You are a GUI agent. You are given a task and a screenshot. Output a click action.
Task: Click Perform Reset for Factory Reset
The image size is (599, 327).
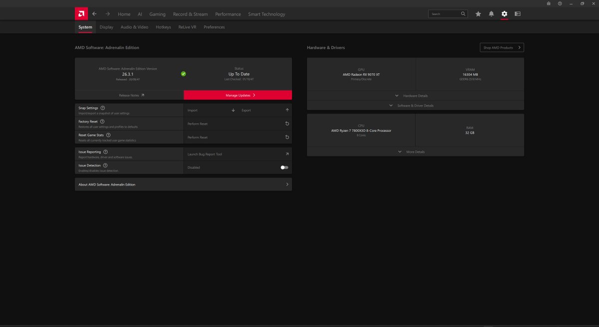pyautogui.click(x=197, y=124)
